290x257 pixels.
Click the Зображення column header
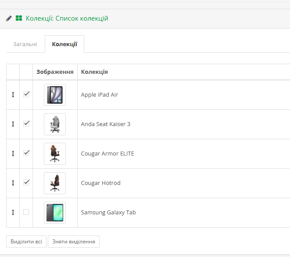(x=55, y=72)
